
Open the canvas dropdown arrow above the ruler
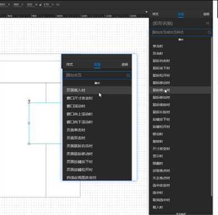point(146,12)
